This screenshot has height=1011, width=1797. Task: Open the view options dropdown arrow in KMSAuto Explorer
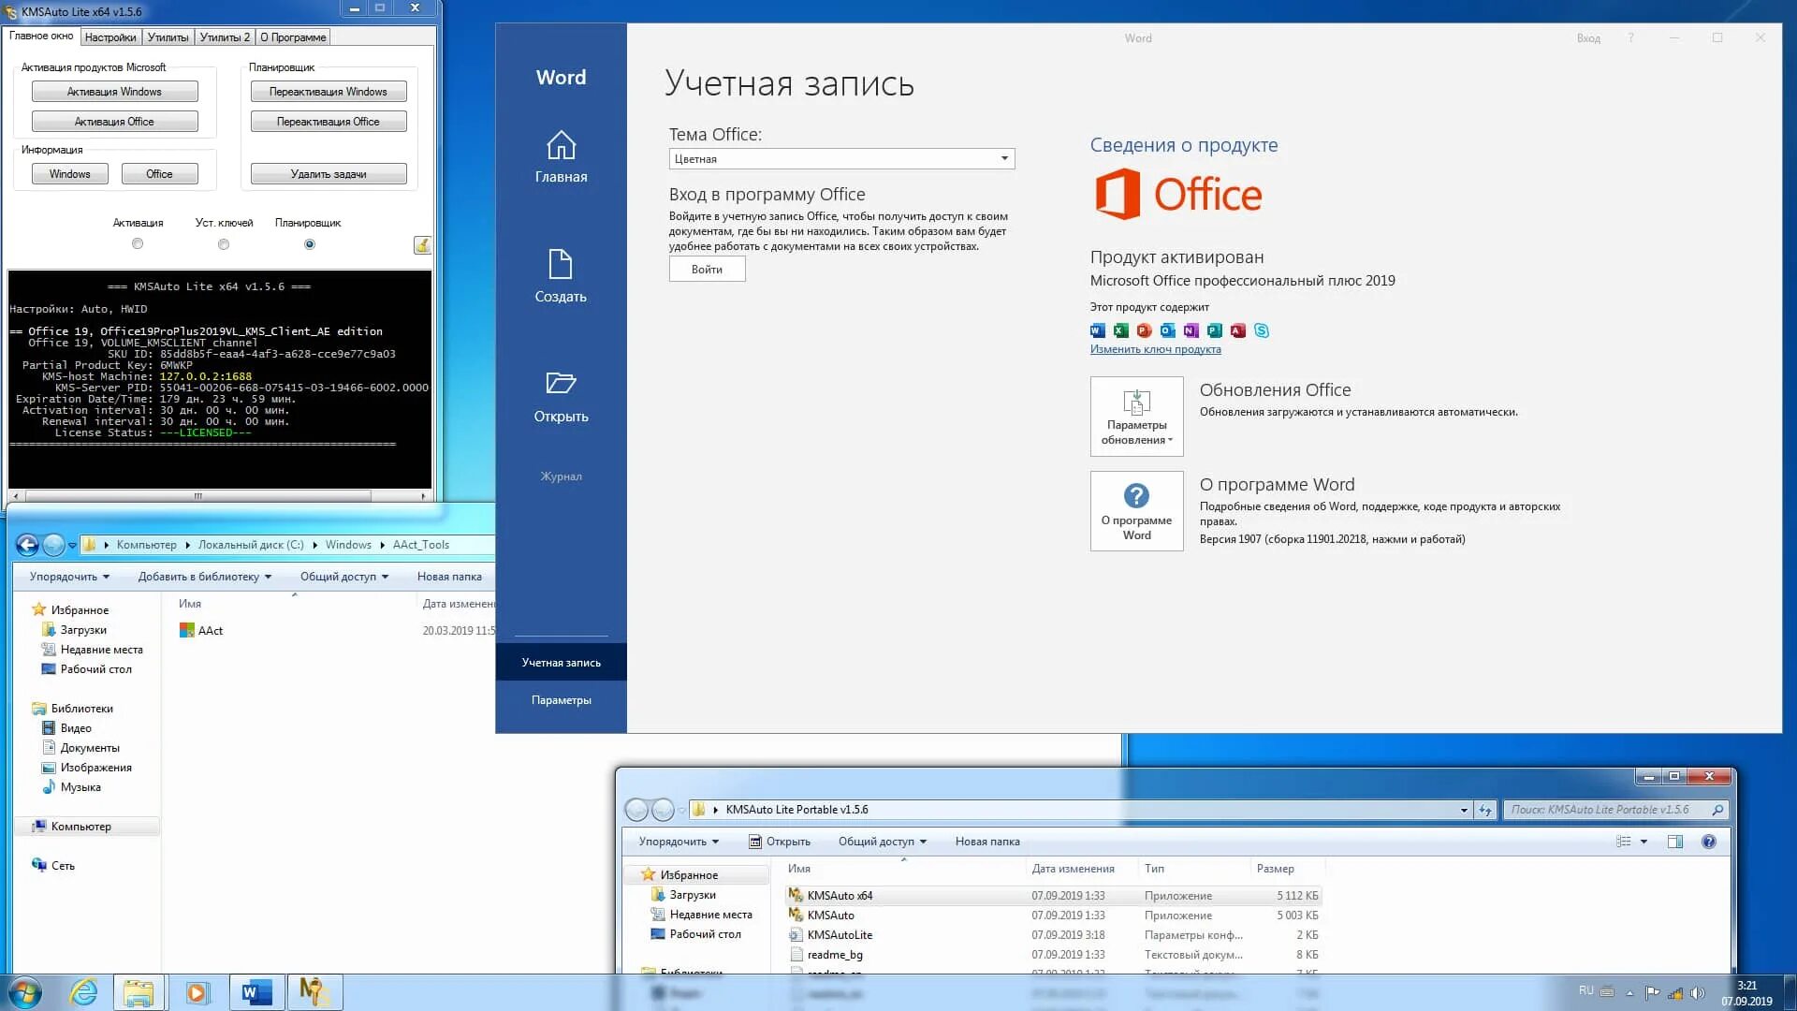[1644, 842]
